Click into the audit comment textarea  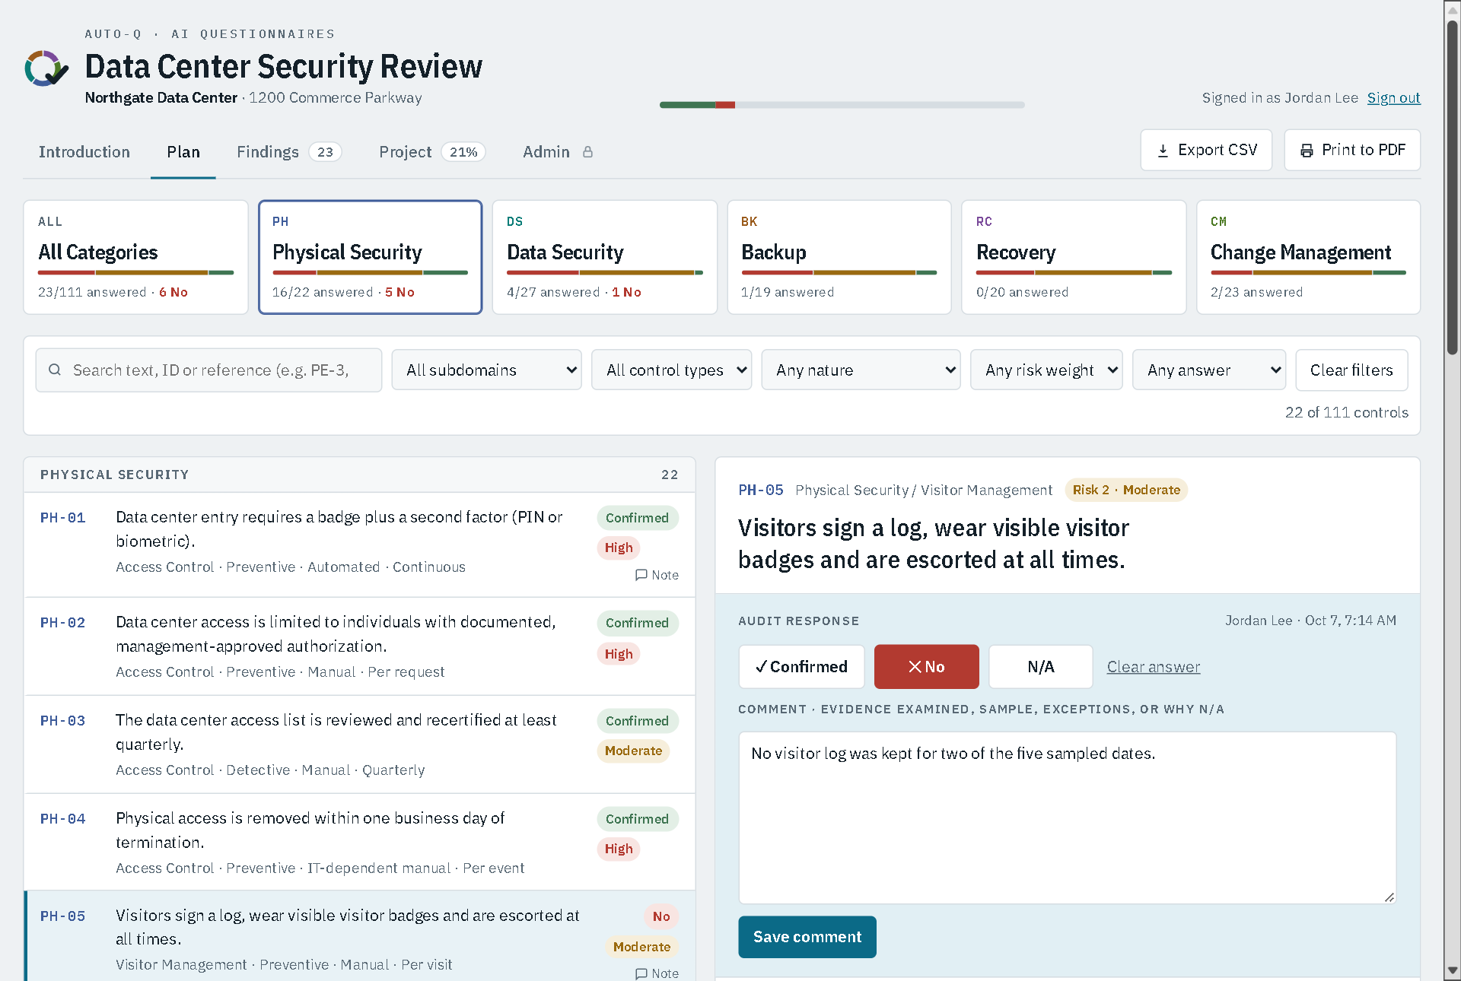[1068, 817]
